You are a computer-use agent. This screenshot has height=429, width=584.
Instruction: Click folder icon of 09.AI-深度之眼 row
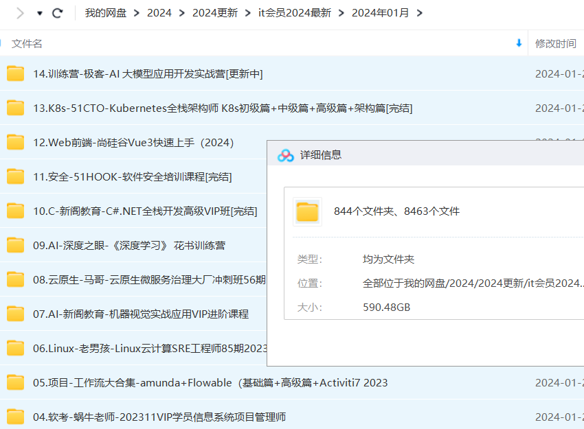pos(15,245)
